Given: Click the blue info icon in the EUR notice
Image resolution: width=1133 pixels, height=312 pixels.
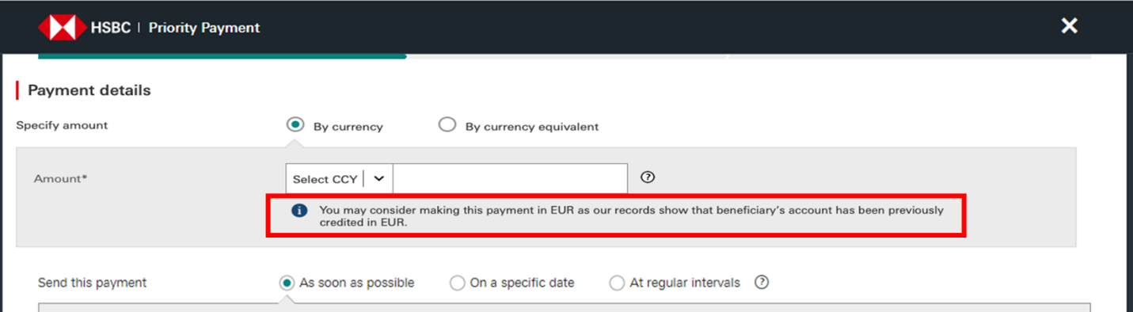Looking at the screenshot, I should click(298, 211).
